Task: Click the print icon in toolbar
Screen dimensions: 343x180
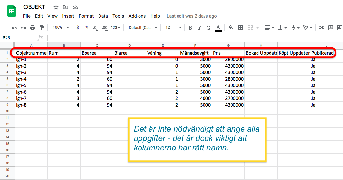Action: click(x=33, y=28)
